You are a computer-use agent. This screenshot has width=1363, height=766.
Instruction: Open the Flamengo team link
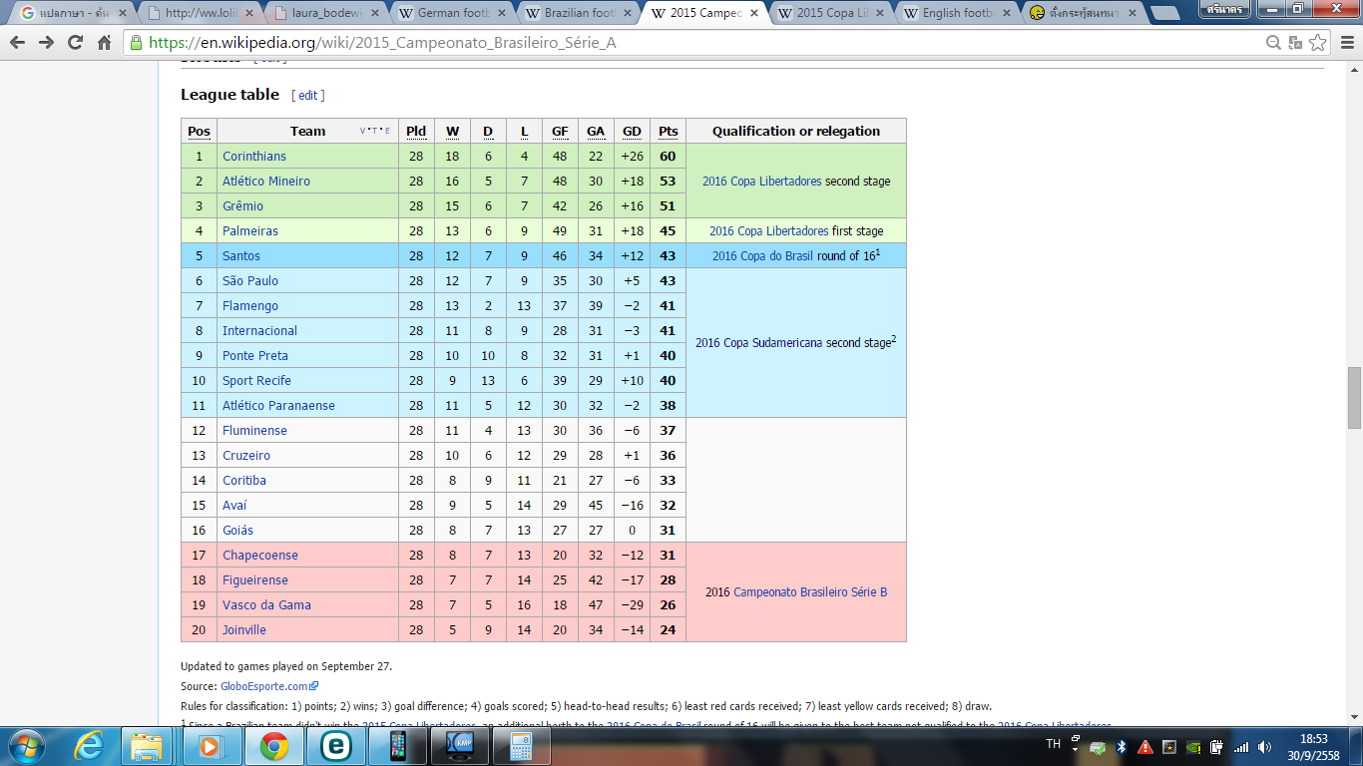point(250,305)
